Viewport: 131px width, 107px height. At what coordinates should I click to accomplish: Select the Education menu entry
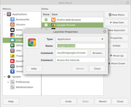coord(21,24)
